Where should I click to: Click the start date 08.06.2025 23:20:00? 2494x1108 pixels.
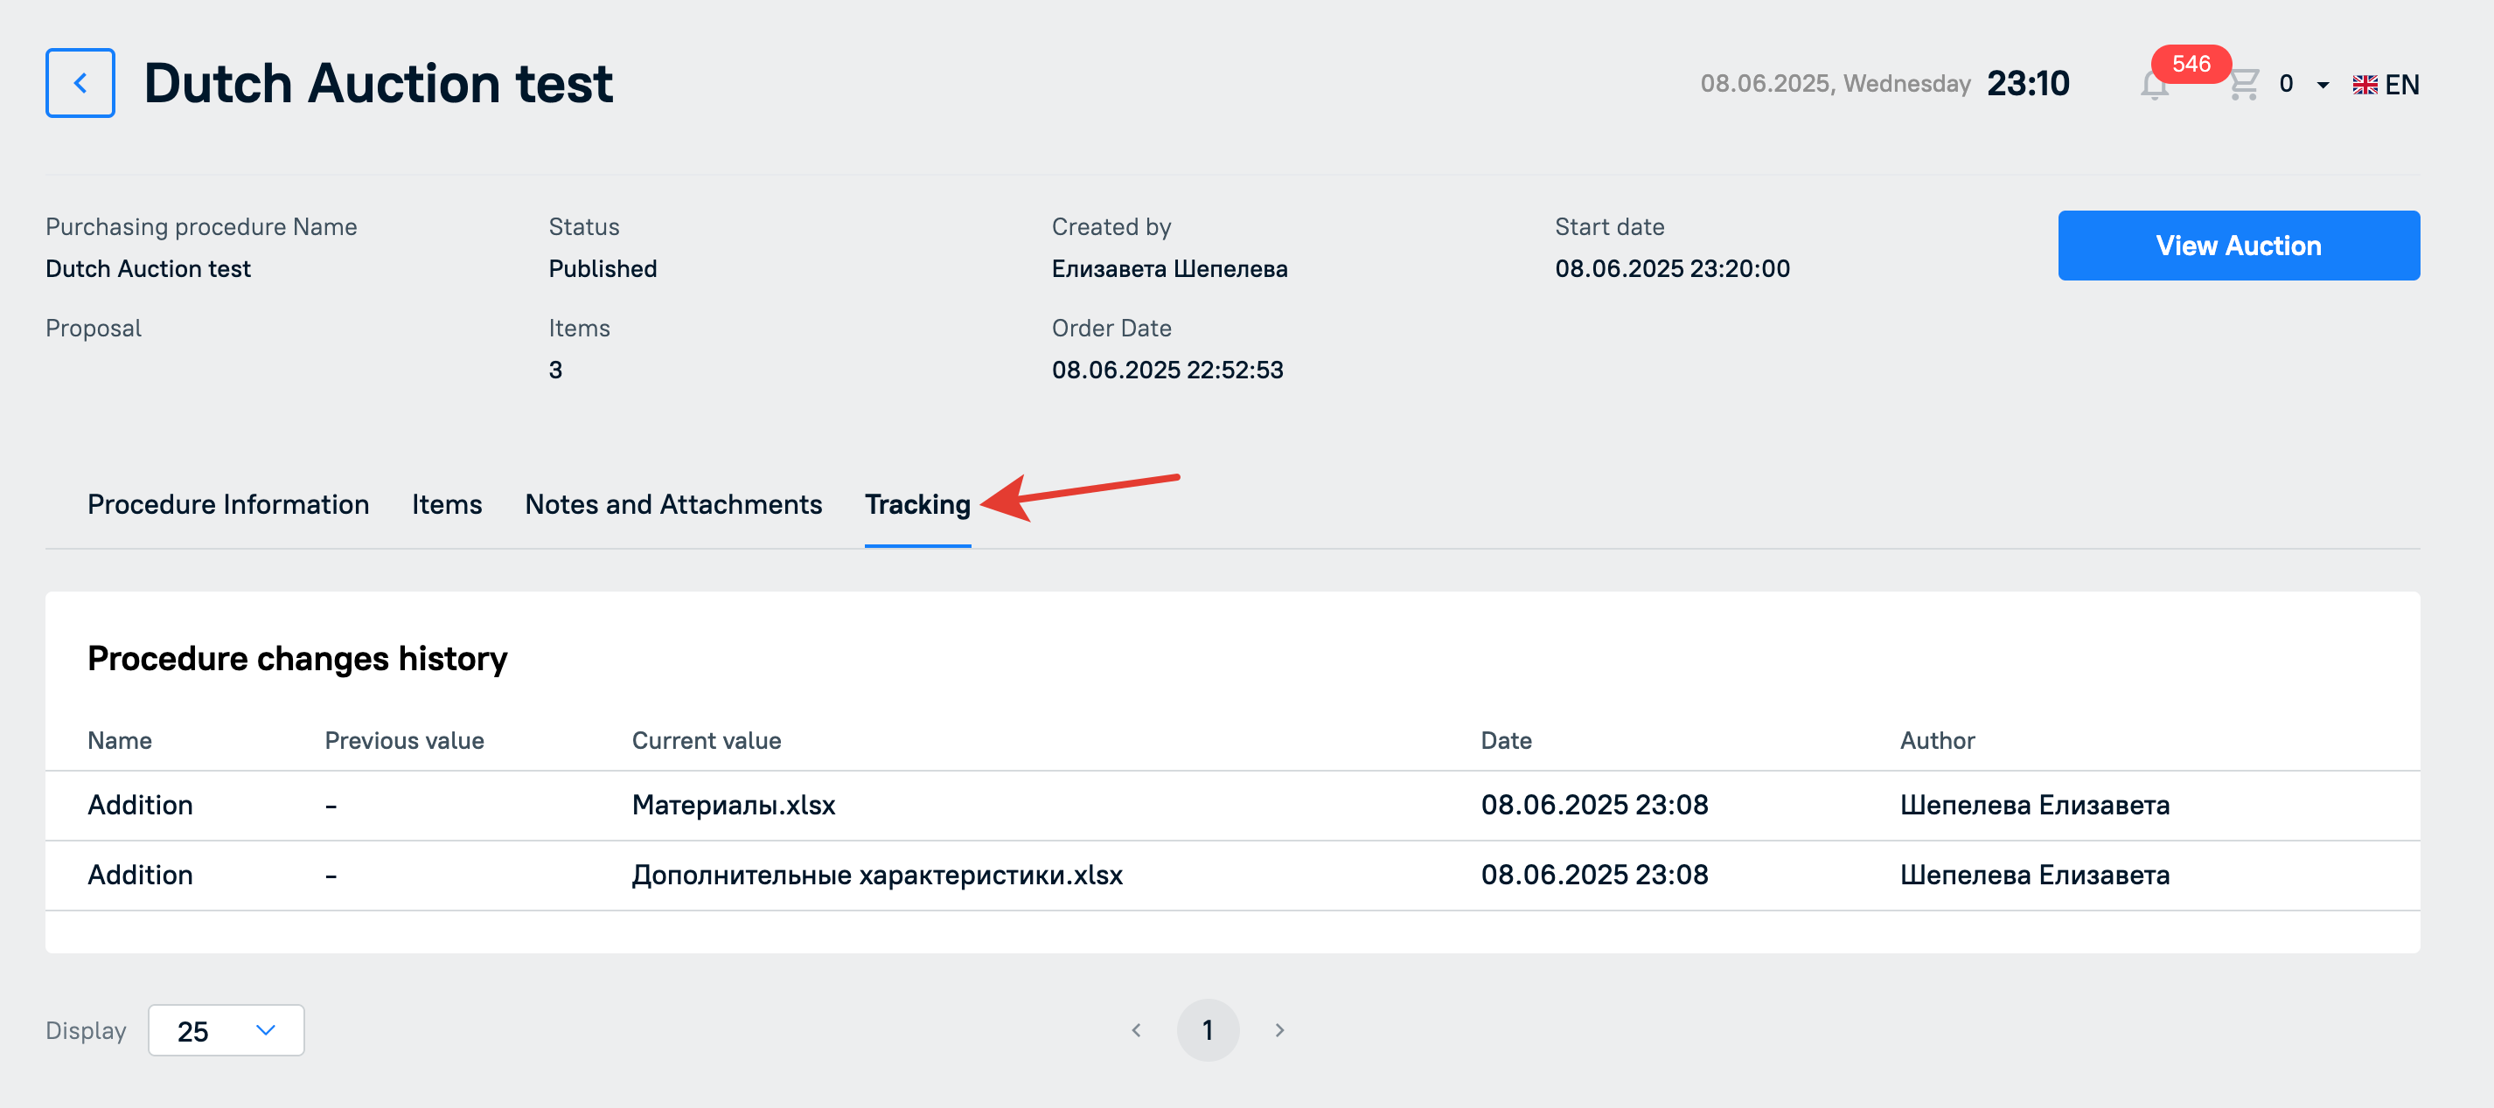(x=1672, y=268)
